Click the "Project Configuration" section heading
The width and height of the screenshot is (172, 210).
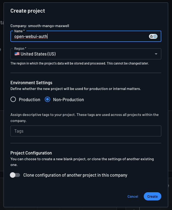(31, 153)
